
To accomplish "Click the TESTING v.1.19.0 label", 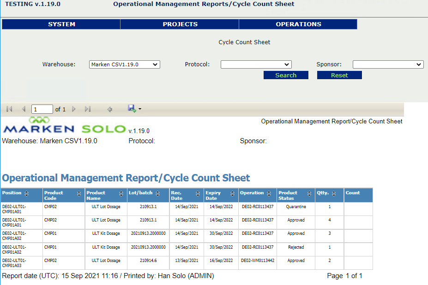I will tap(33, 4).
